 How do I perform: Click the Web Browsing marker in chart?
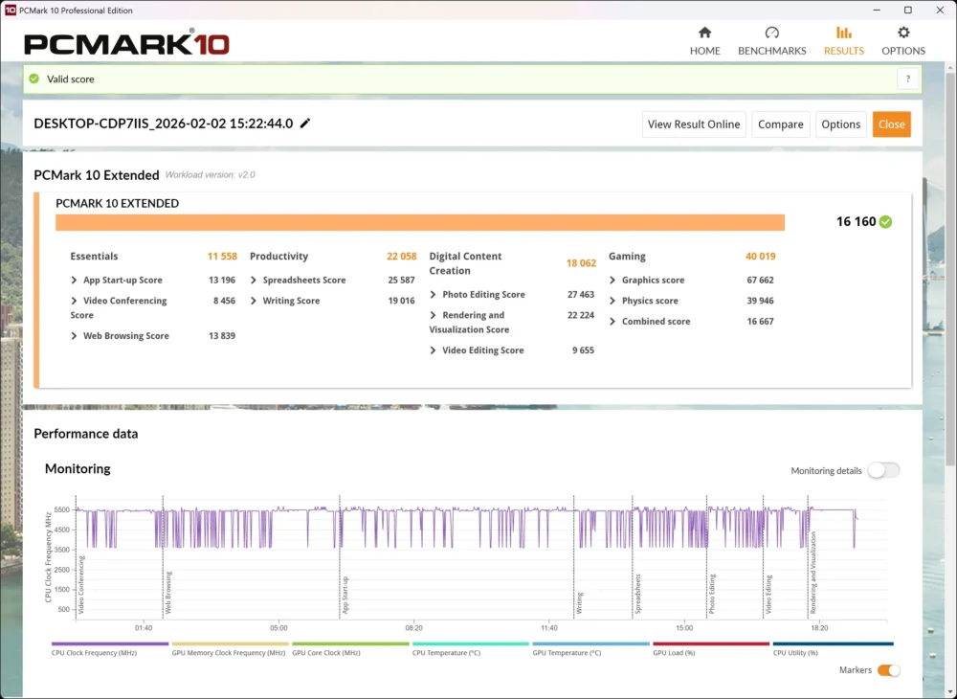coord(168,592)
